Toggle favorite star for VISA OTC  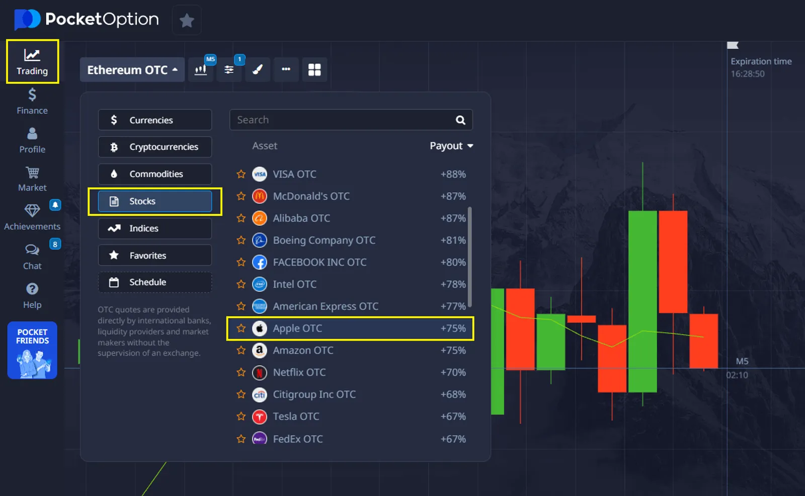(x=241, y=174)
